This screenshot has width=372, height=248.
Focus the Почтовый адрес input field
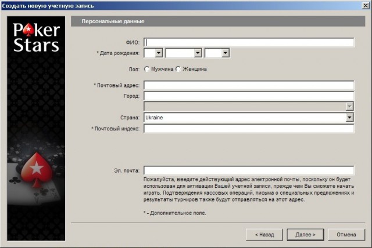pyautogui.click(x=249, y=85)
